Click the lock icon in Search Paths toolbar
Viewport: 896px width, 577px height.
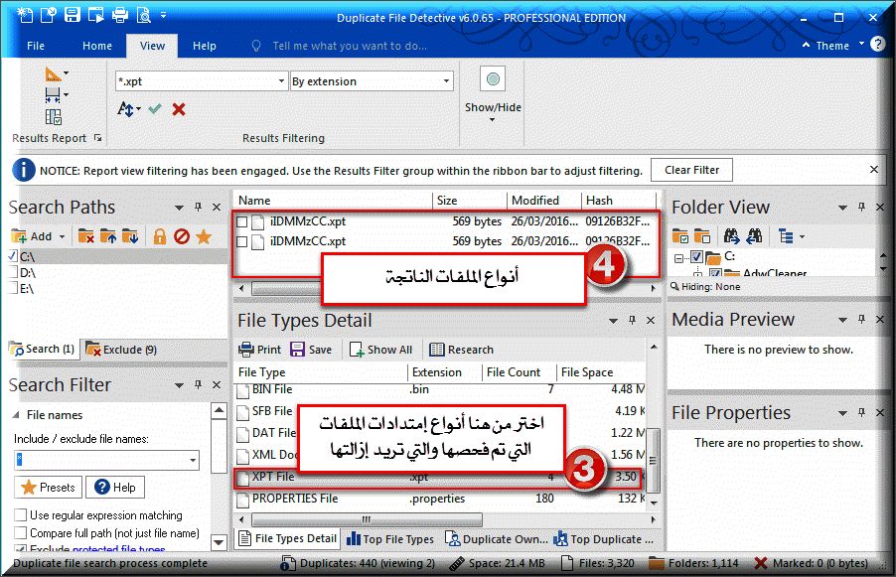click(159, 236)
